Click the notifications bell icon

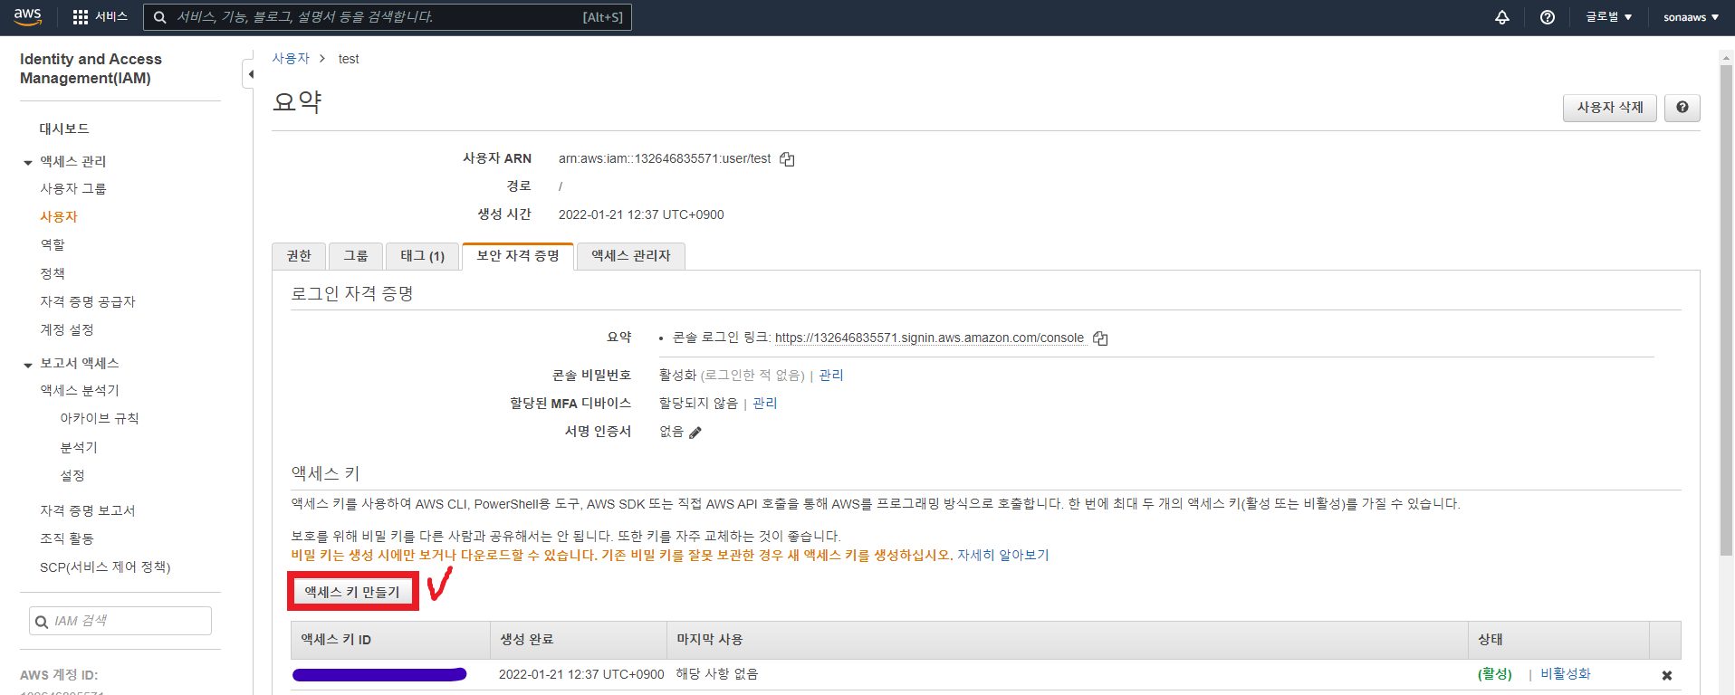1501,17
